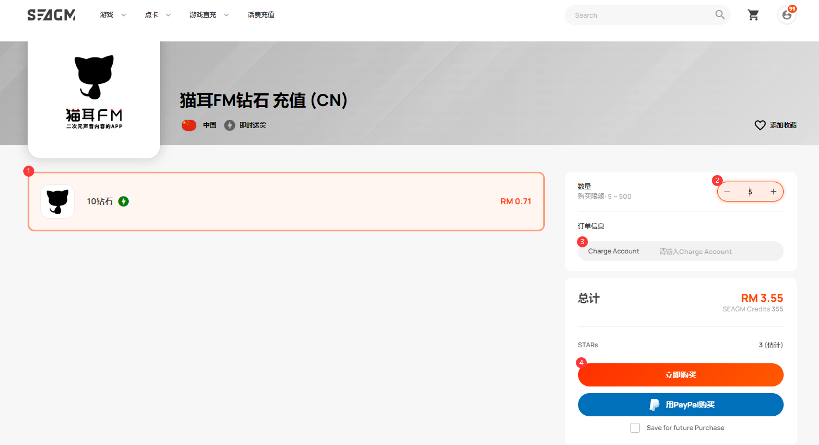
Task: Click the search magnifier icon
Action: (x=720, y=15)
